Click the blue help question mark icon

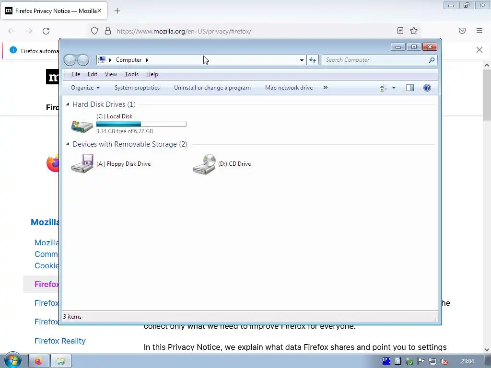tap(427, 88)
